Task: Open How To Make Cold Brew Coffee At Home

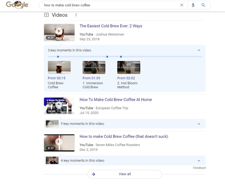Action: (x=116, y=100)
